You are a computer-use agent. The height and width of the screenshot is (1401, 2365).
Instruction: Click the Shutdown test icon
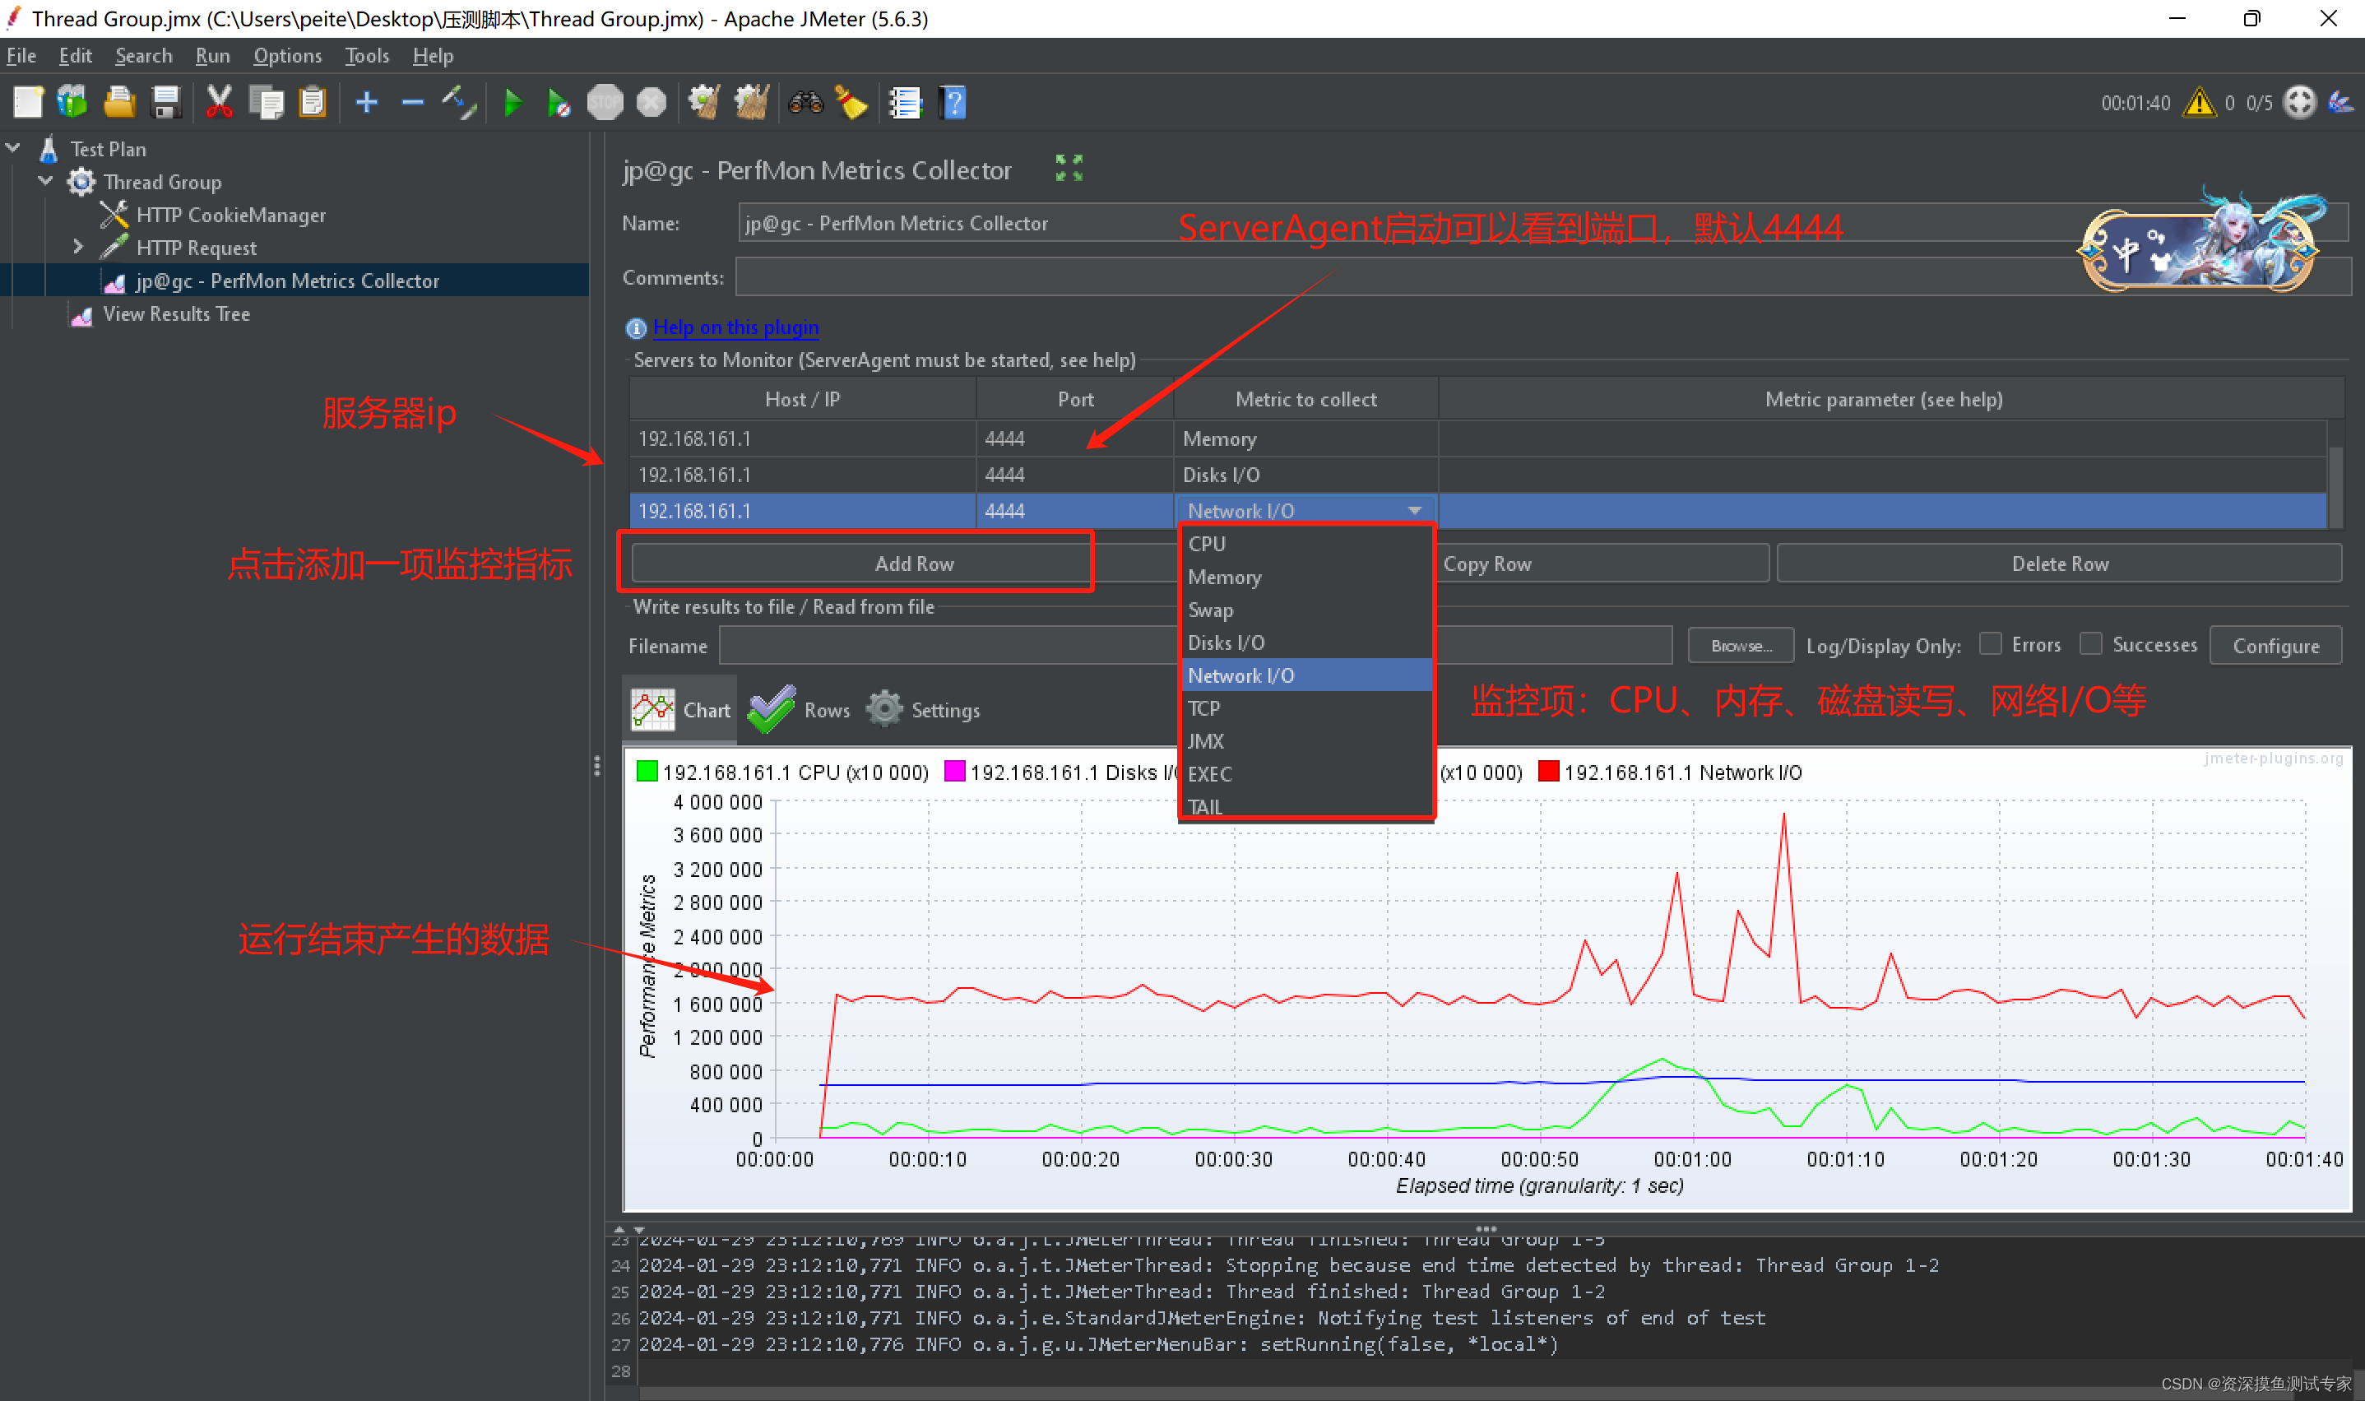tap(652, 102)
